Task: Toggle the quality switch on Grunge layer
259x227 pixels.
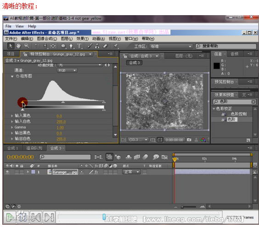Action: (91, 172)
